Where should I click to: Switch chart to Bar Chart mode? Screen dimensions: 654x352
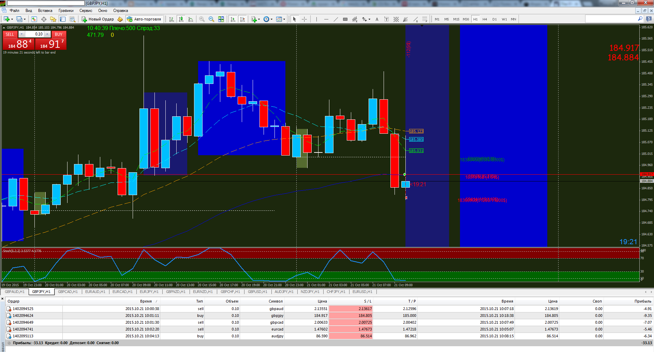(x=172, y=19)
